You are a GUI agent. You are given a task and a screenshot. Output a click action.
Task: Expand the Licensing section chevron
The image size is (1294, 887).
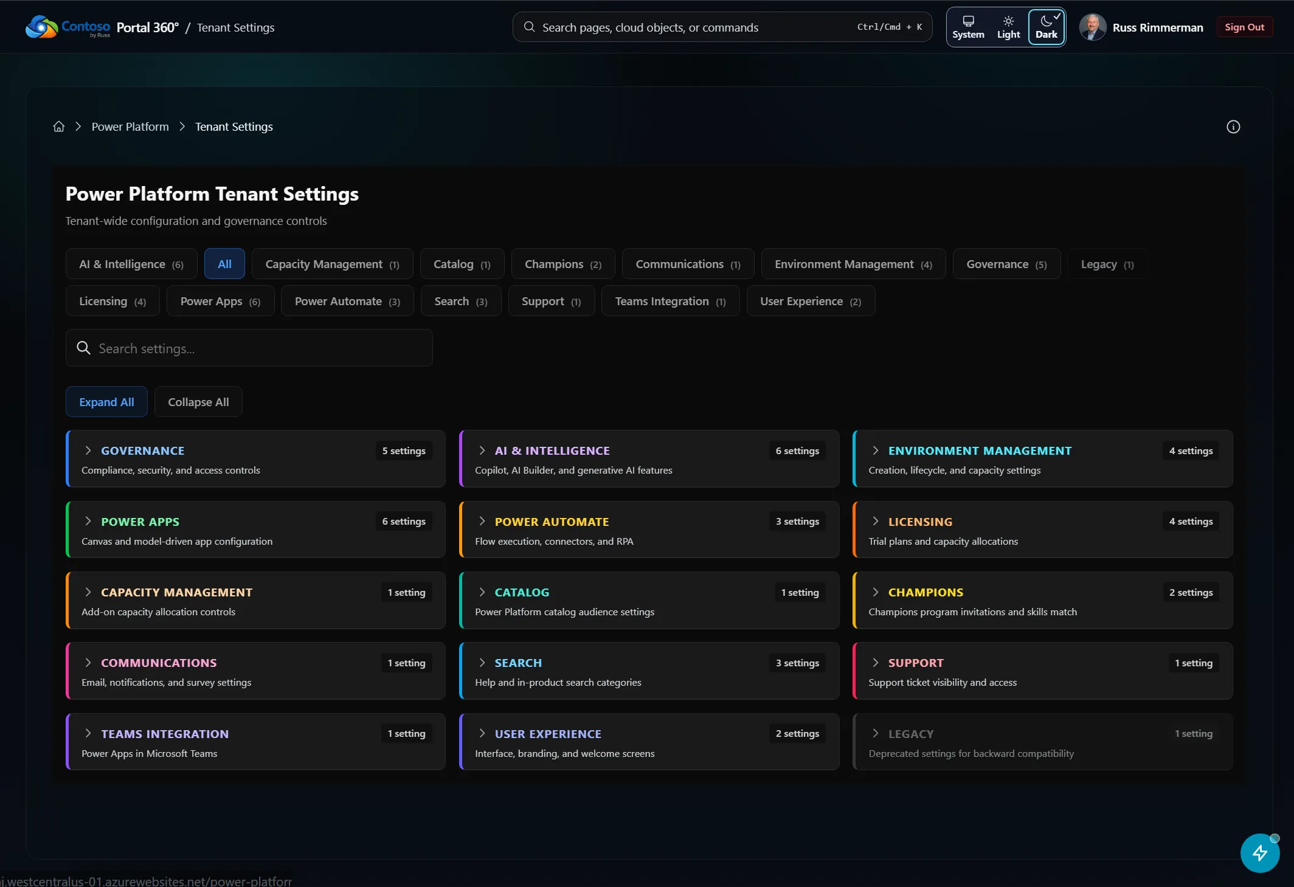tap(875, 522)
